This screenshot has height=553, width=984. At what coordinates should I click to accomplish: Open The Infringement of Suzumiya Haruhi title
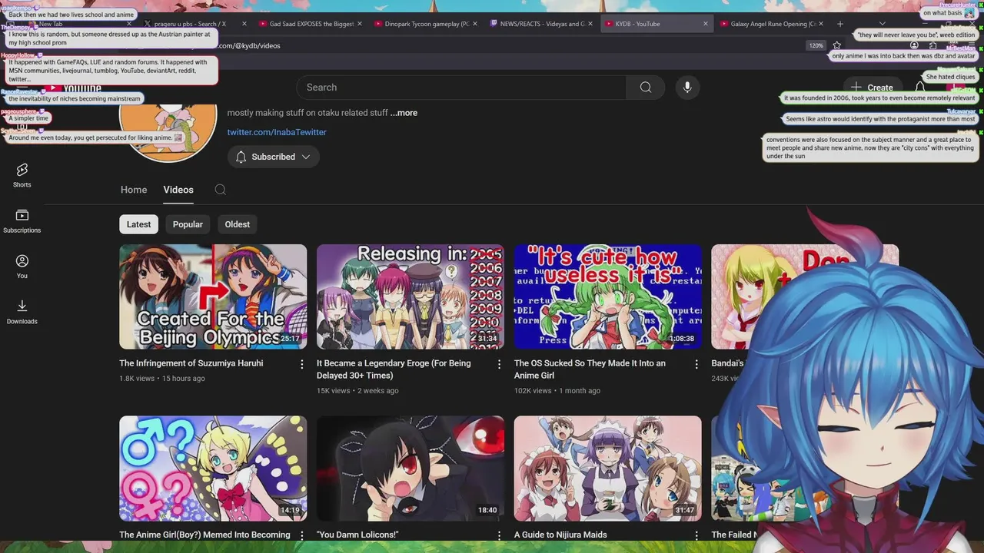191,363
